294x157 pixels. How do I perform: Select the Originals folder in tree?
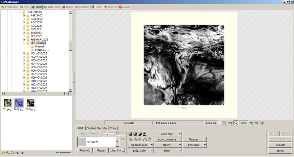39,46
